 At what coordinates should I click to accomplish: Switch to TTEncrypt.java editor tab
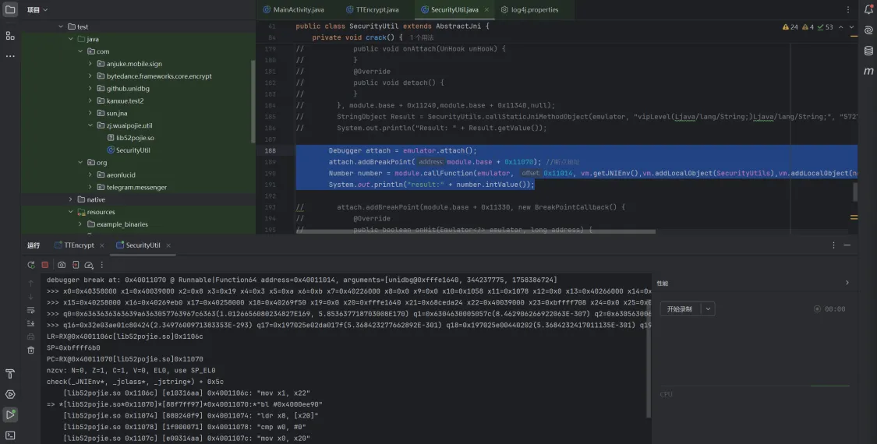point(373,9)
